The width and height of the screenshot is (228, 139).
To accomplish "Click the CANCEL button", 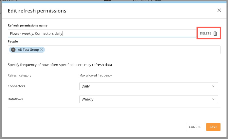I will pyautogui.click(x=195, y=127).
